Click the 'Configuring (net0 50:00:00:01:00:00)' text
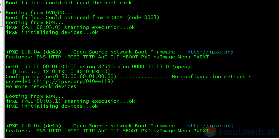The height and width of the screenshot is (139, 279). pyautogui.click(x=61, y=77)
